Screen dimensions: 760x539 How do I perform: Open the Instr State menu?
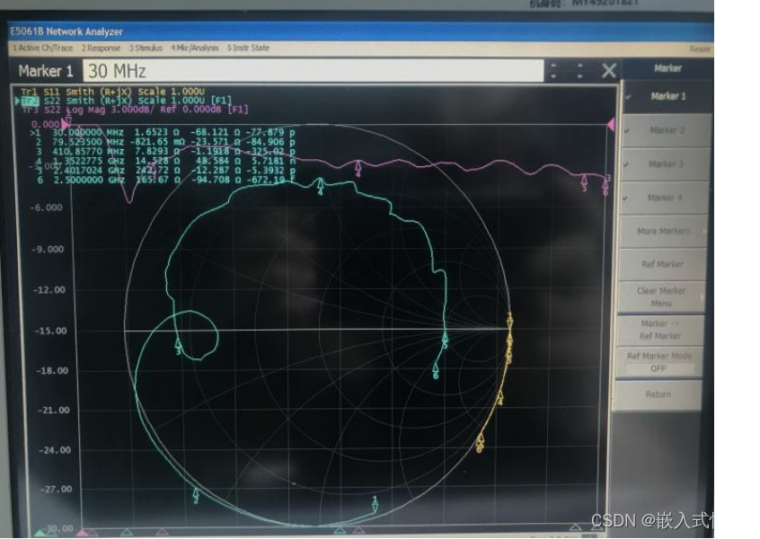click(248, 48)
